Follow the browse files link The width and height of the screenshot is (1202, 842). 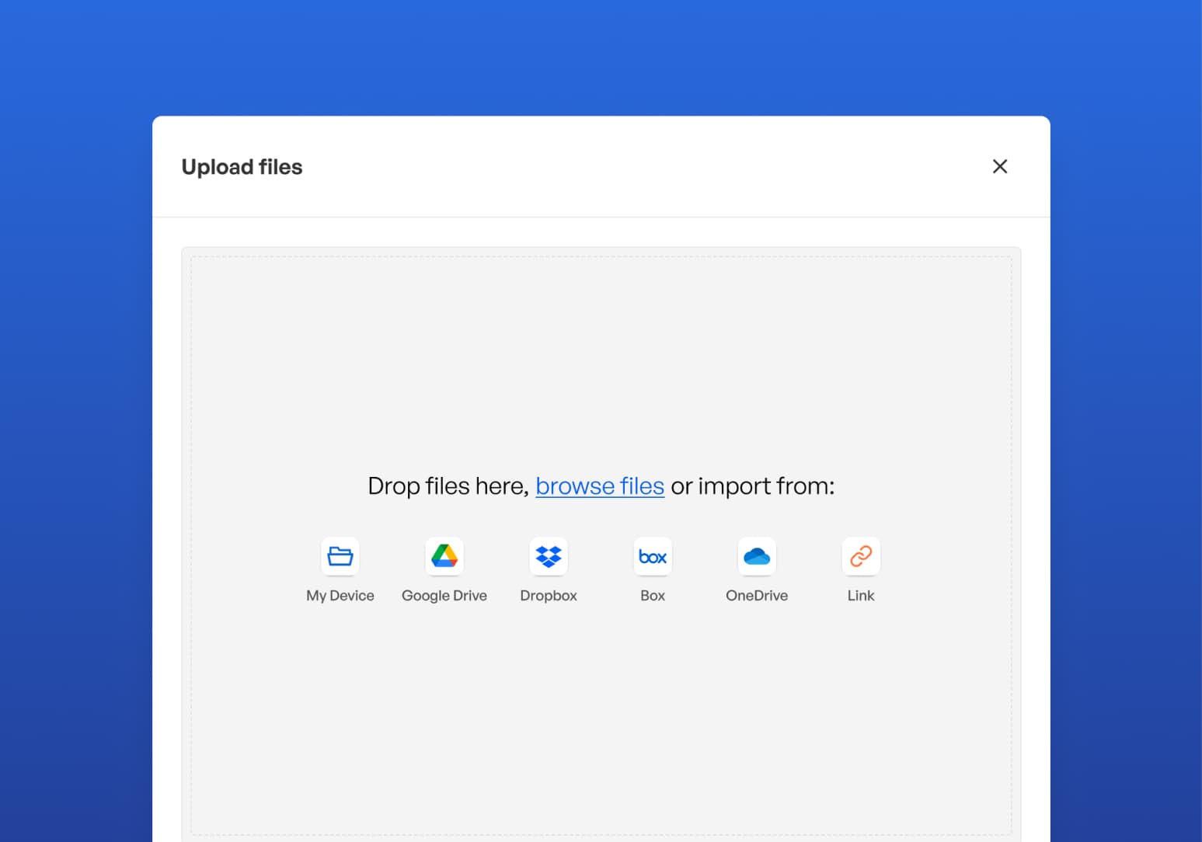coord(600,486)
